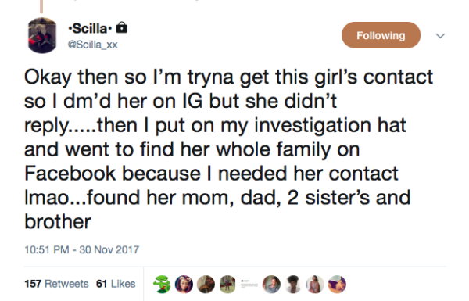Open the third liker avatar, dark brown photo
The height and width of the screenshot is (301, 469).
tap(206, 285)
